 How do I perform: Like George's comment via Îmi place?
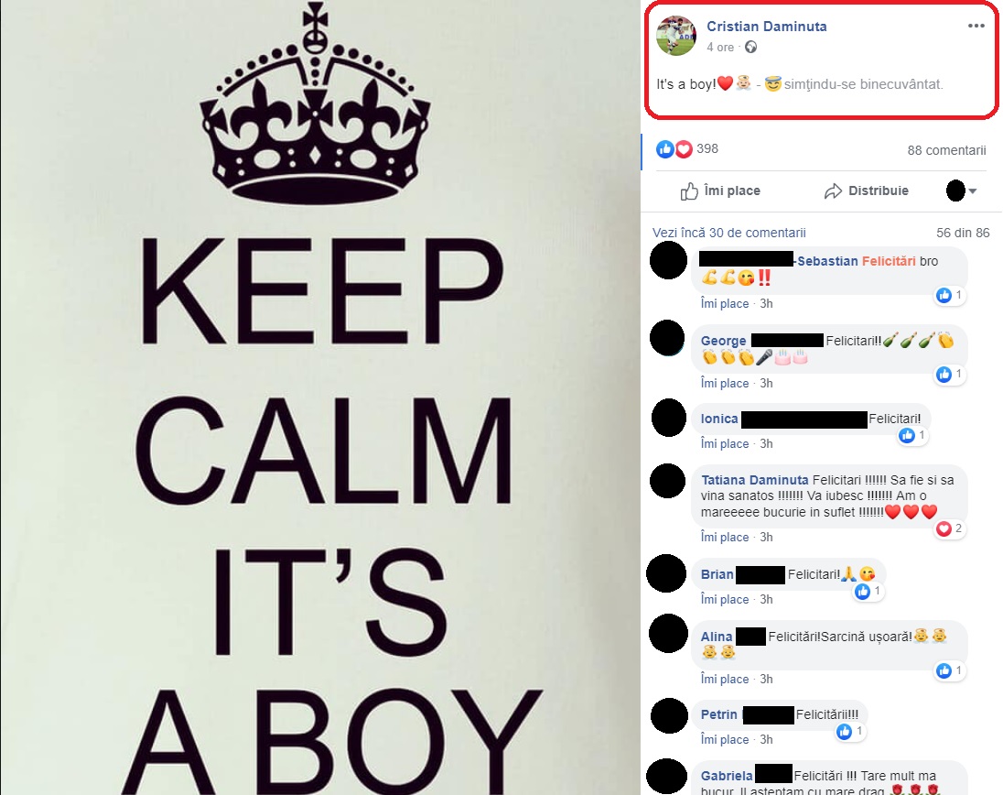pyautogui.click(x=725, y=384)
